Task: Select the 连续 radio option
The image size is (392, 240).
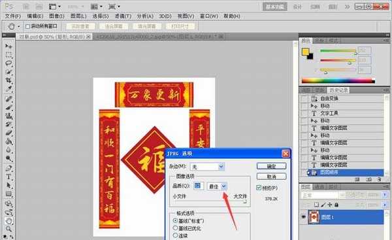Action: click(x=175, y=235)
